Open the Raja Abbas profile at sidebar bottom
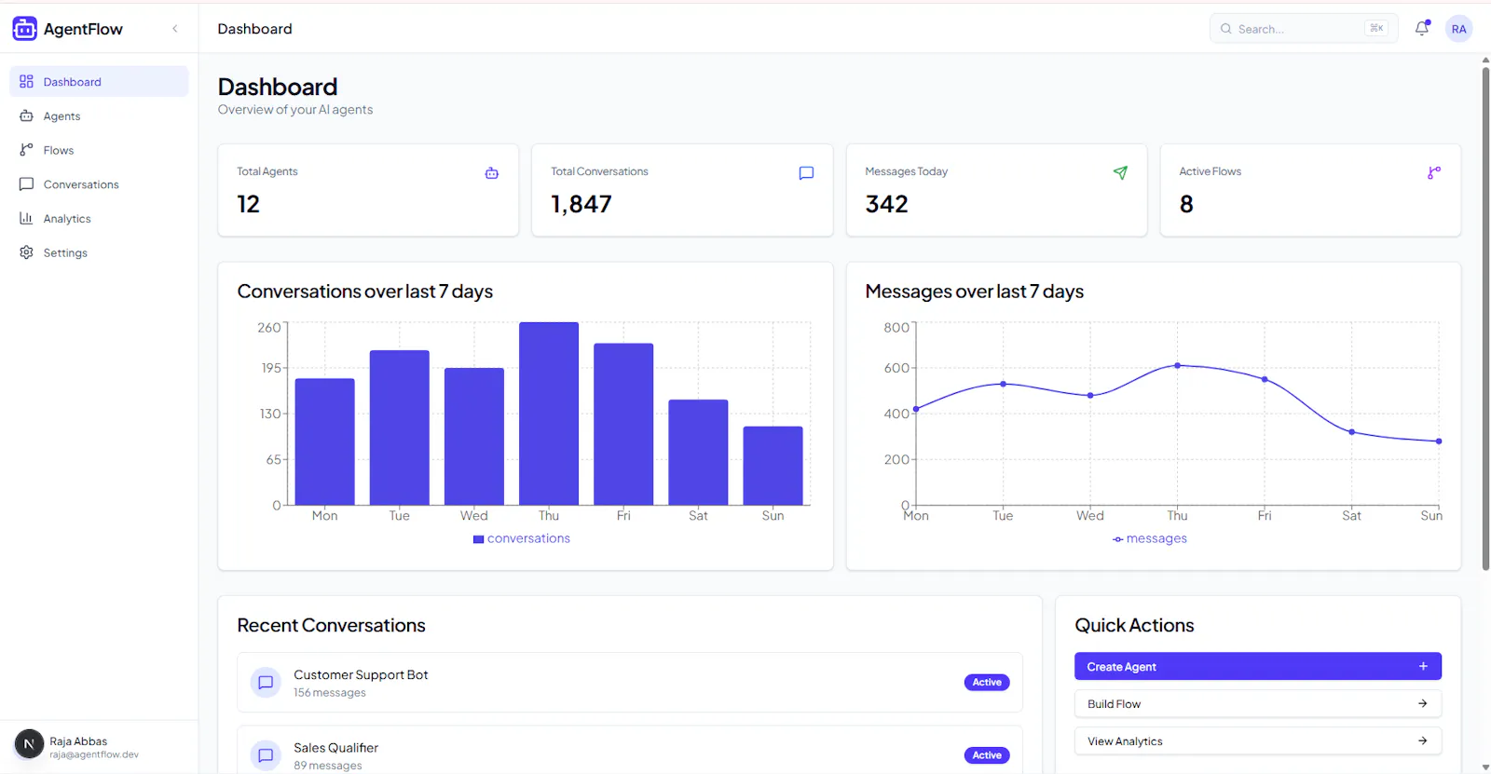 pos(99,745)
